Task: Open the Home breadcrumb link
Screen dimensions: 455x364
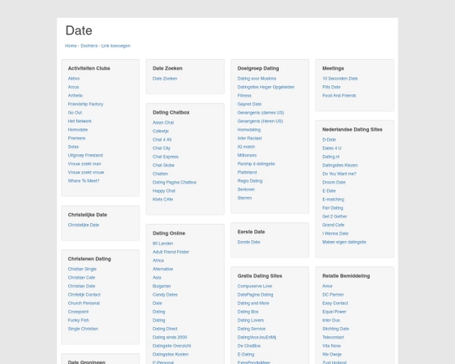Action: pos(71,45)
